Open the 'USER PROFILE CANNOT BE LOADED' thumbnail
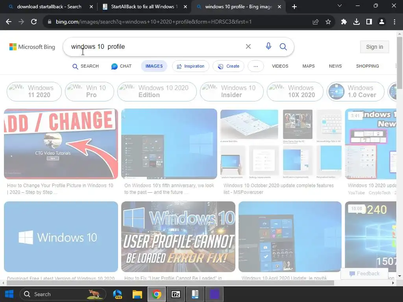Image resolution: width=403 pixels, height=302 pixels. pos(178,237)
